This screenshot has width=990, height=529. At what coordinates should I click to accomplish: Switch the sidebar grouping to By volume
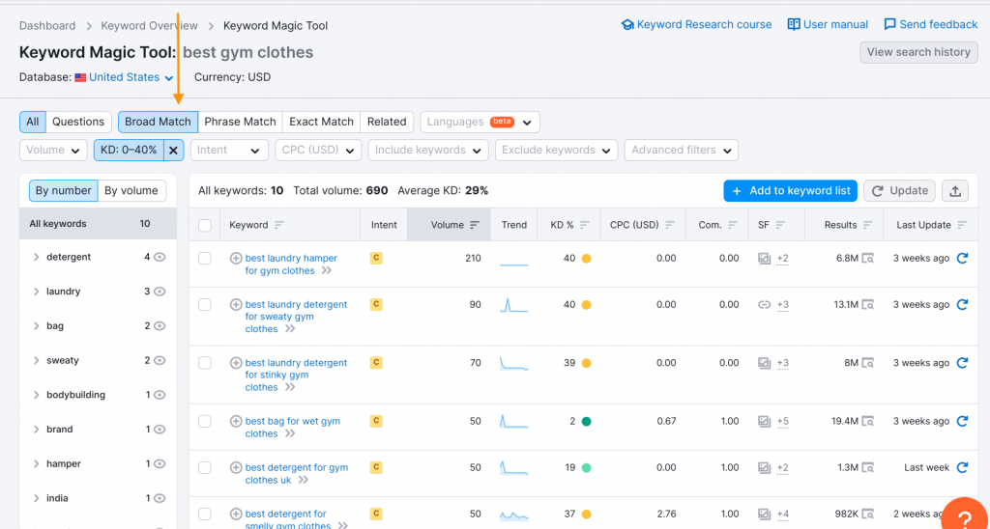(131, 190)
